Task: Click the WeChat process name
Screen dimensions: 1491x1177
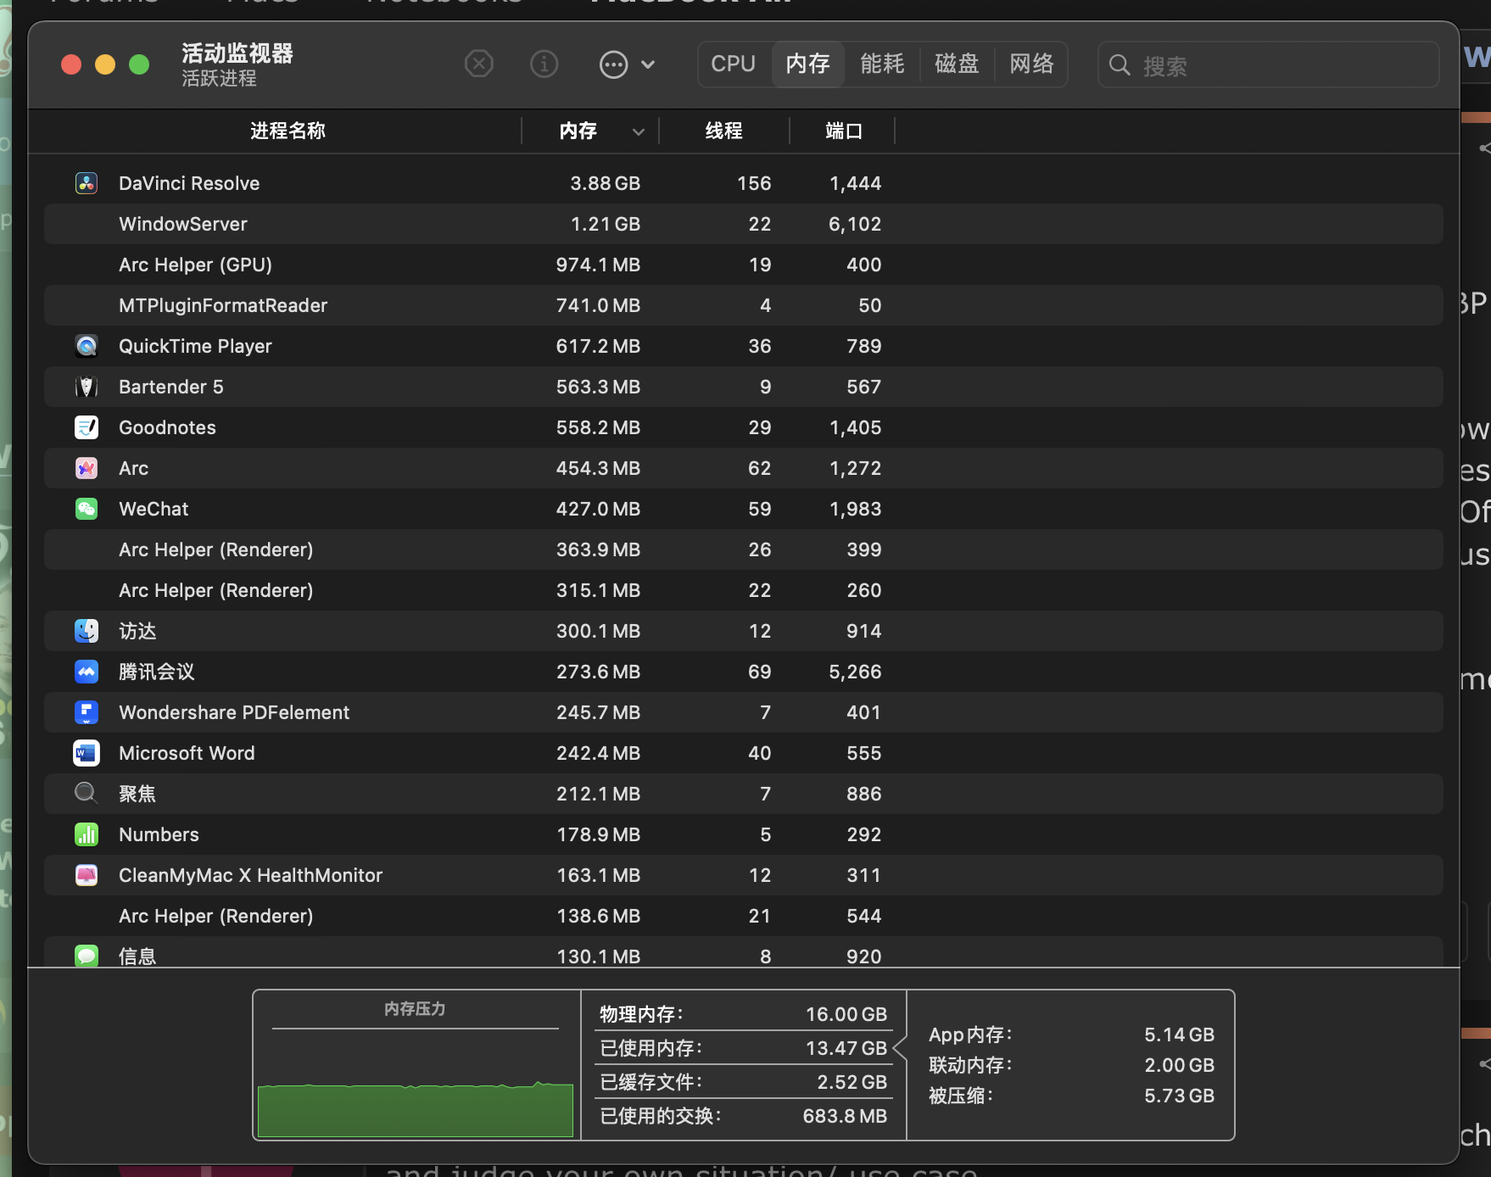Action: tap(154, 509)
